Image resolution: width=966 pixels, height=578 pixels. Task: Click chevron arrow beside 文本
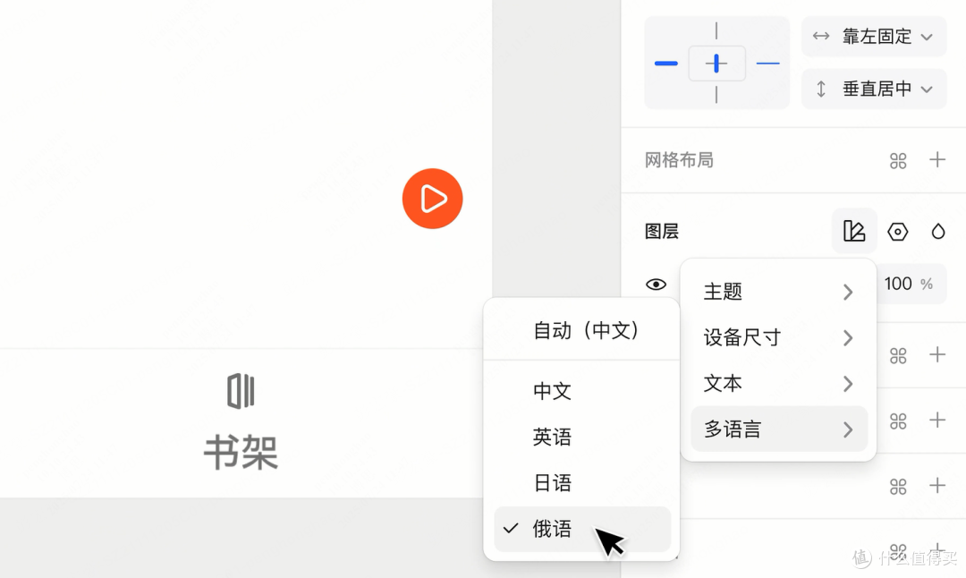click(848, 383)
